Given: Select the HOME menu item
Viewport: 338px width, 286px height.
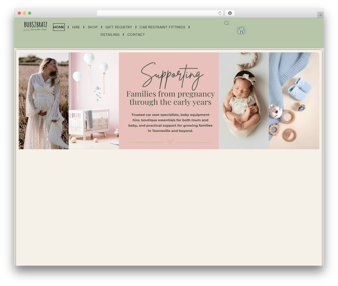Looking at the screenshot, I should 59,27.
